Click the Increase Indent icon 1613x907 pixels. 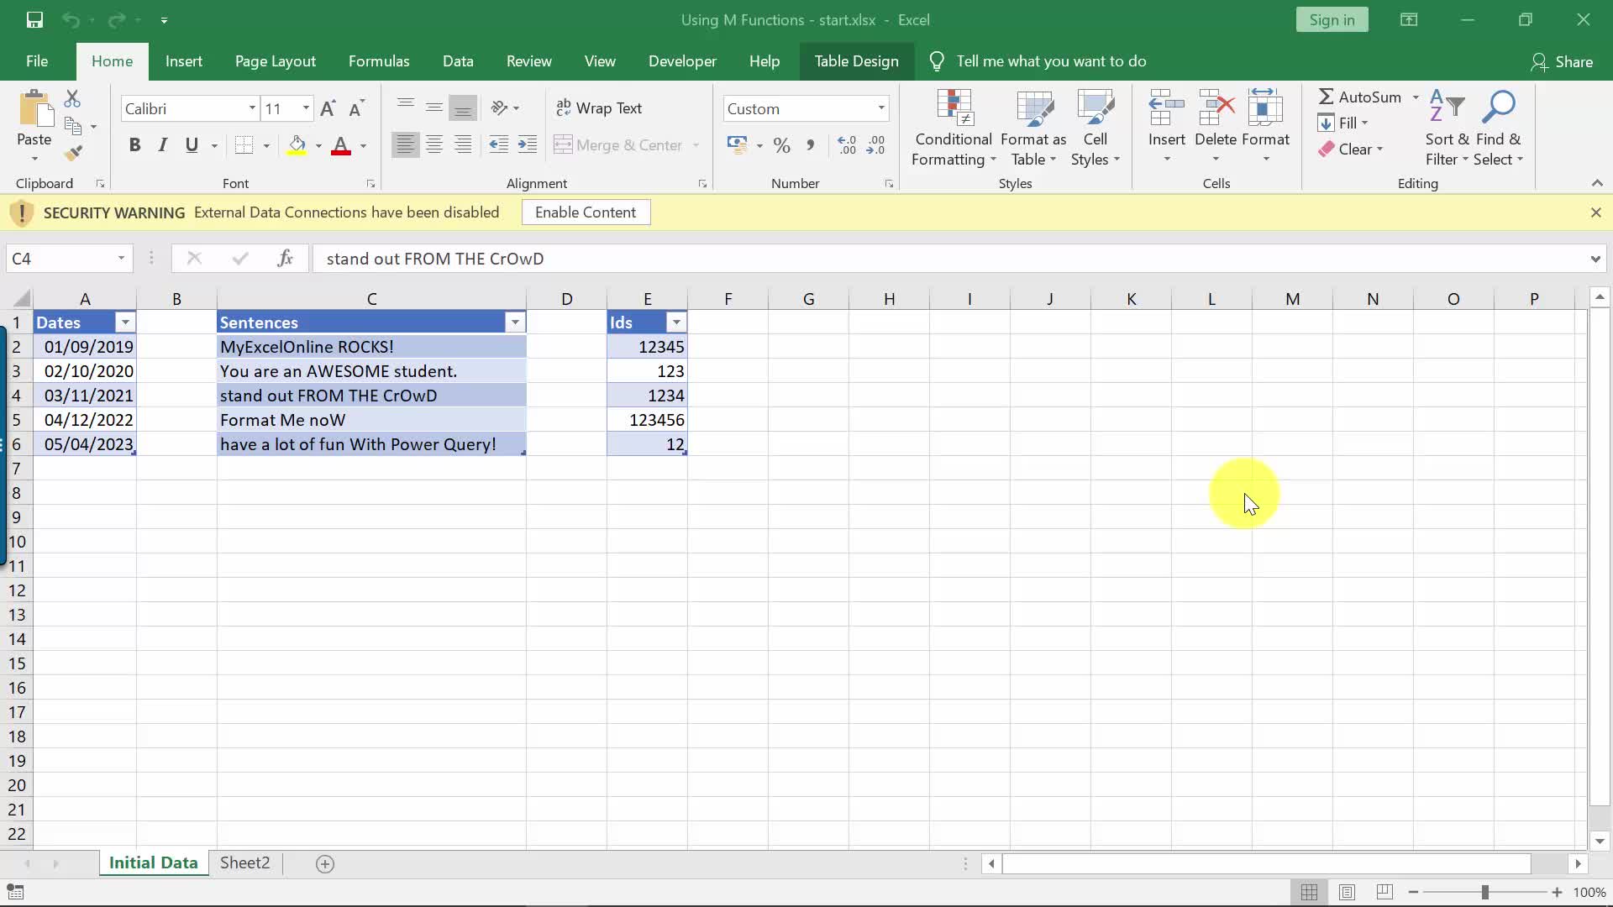click(x=528, y=145)
